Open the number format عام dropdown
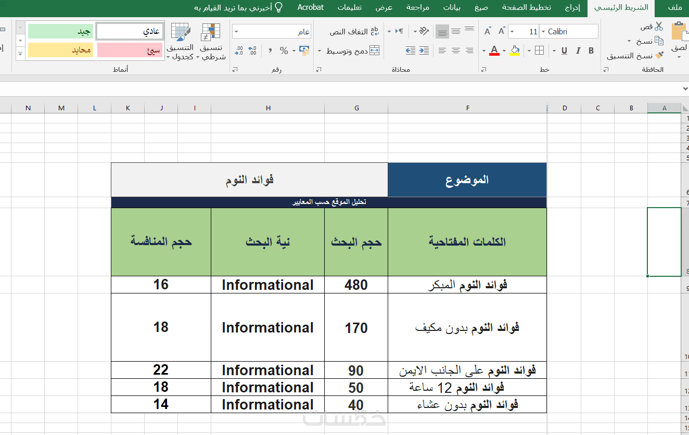The image size is (689, 435). pos(236,31)
